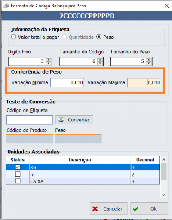Click the Descrição column header
The width and height of the screenshot is (172, 220).
click(80, 160)
